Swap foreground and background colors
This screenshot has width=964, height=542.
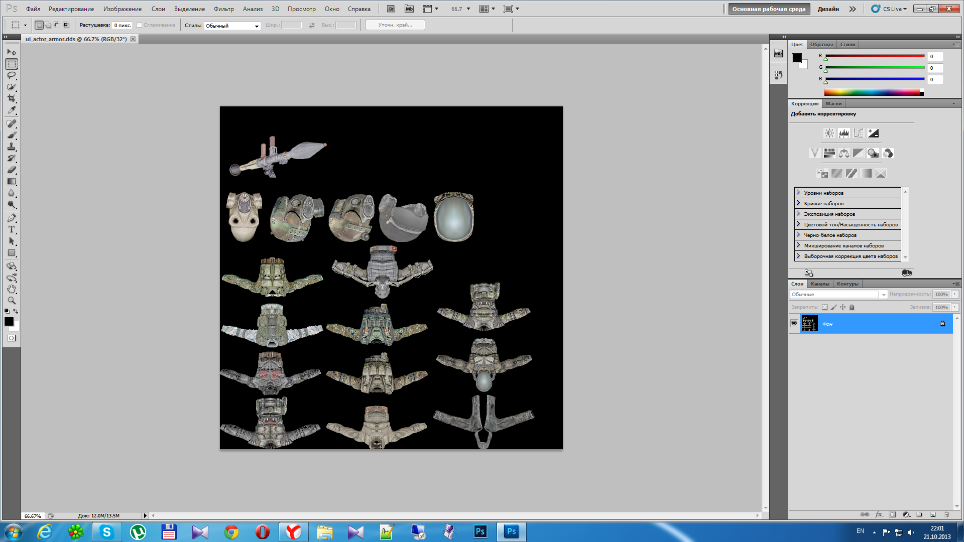pyautogui.click(x=16, y=311)
